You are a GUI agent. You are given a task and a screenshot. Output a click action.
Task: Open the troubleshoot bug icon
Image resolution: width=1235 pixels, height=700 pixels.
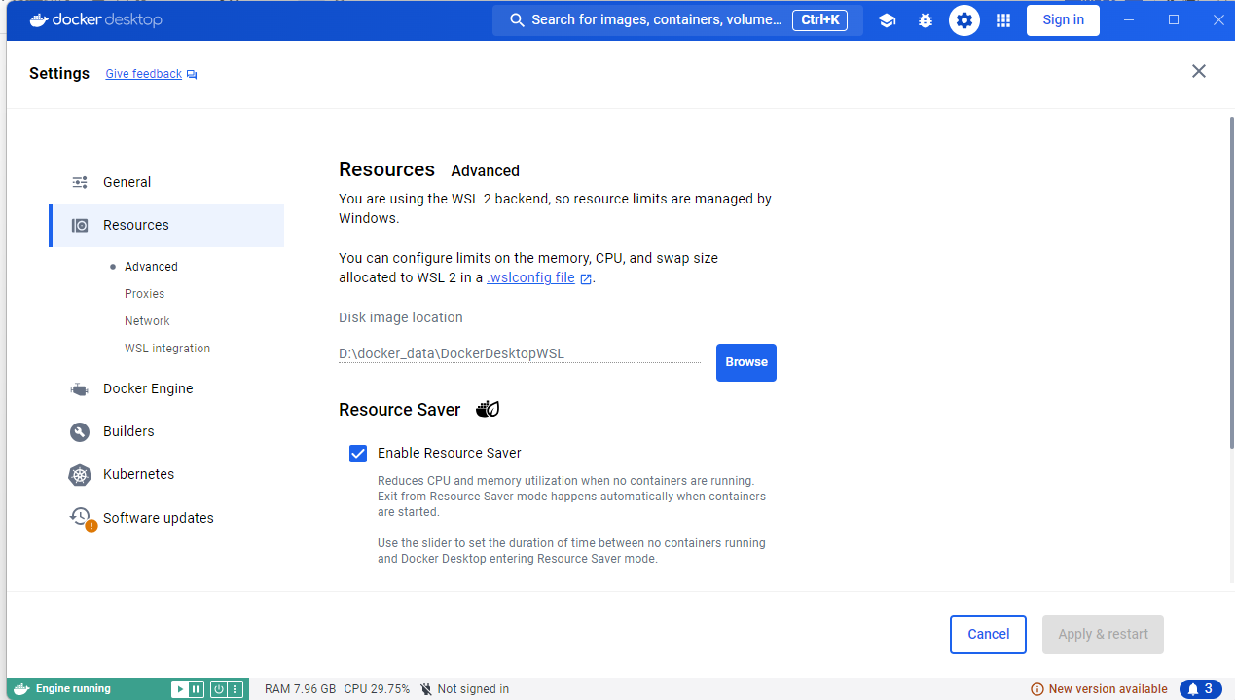(926, 20)
